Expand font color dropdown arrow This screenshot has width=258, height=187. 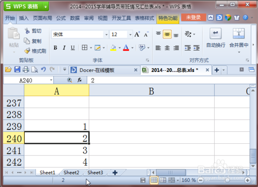click(x=132, y=48)
